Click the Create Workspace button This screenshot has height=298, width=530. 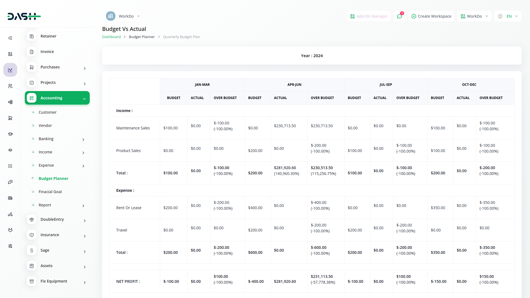431,16
